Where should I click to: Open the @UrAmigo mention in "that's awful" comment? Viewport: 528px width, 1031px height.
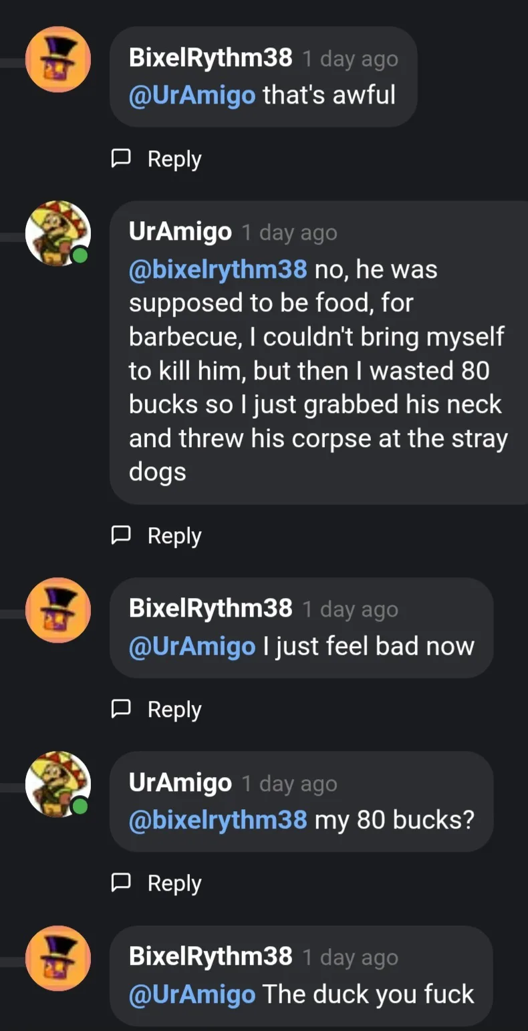point(192,95)
